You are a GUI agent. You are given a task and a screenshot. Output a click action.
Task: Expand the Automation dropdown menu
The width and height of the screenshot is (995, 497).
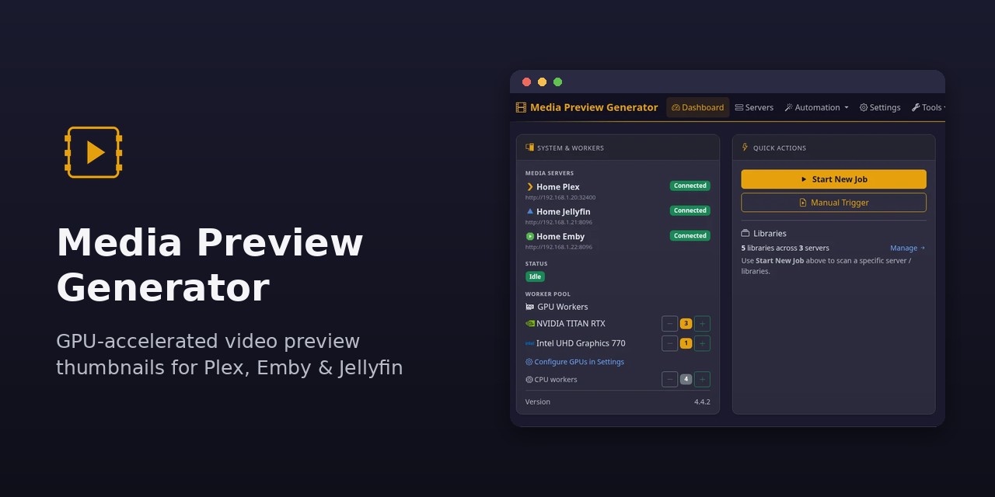click(x=816, y=107)
